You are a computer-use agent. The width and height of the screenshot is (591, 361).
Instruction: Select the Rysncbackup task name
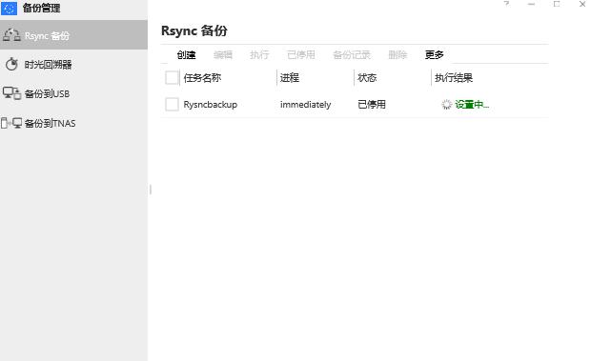(211, 104)
